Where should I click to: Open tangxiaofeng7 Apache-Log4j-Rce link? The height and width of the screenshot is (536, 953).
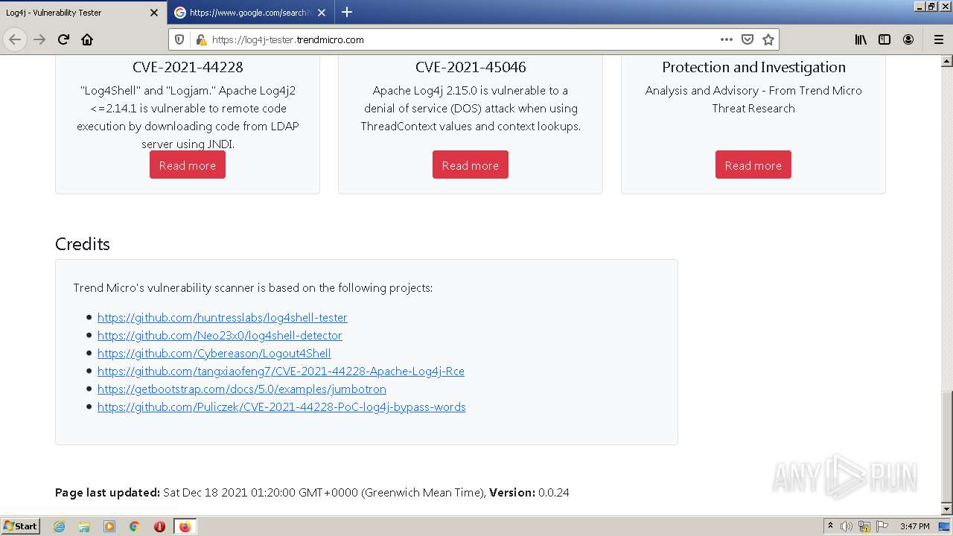pyautogui.click(x=281, y=371)
